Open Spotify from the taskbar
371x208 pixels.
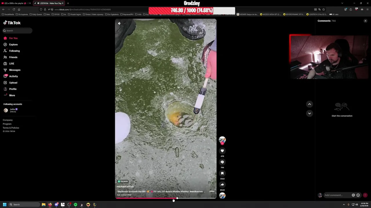(75, 205)
